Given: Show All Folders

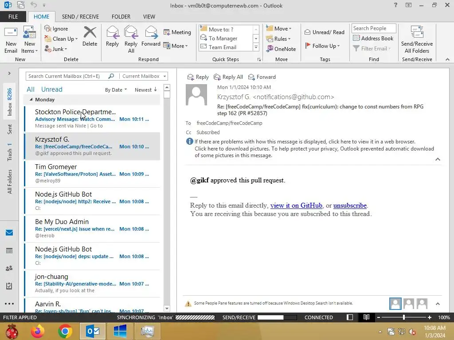Looking at the screenshot, I should click(x=10, y=182).
